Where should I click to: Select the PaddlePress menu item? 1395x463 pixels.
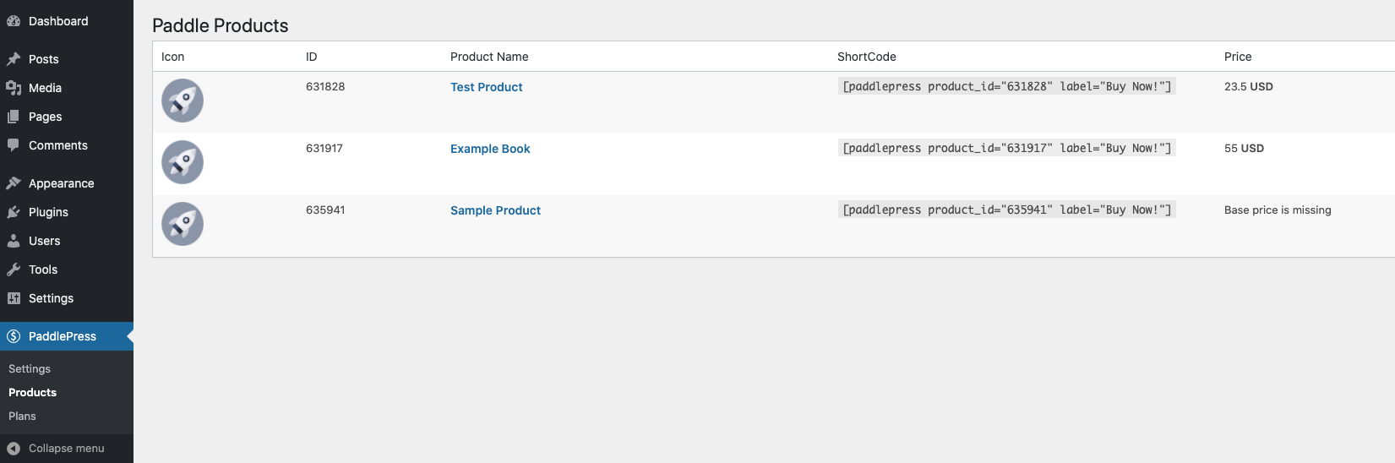[x=67, y=336]
